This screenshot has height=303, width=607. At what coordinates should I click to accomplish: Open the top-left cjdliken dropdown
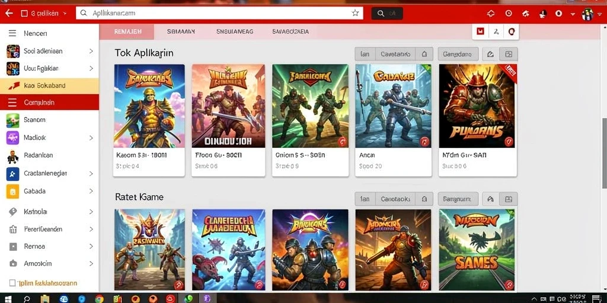pos(43,14)
